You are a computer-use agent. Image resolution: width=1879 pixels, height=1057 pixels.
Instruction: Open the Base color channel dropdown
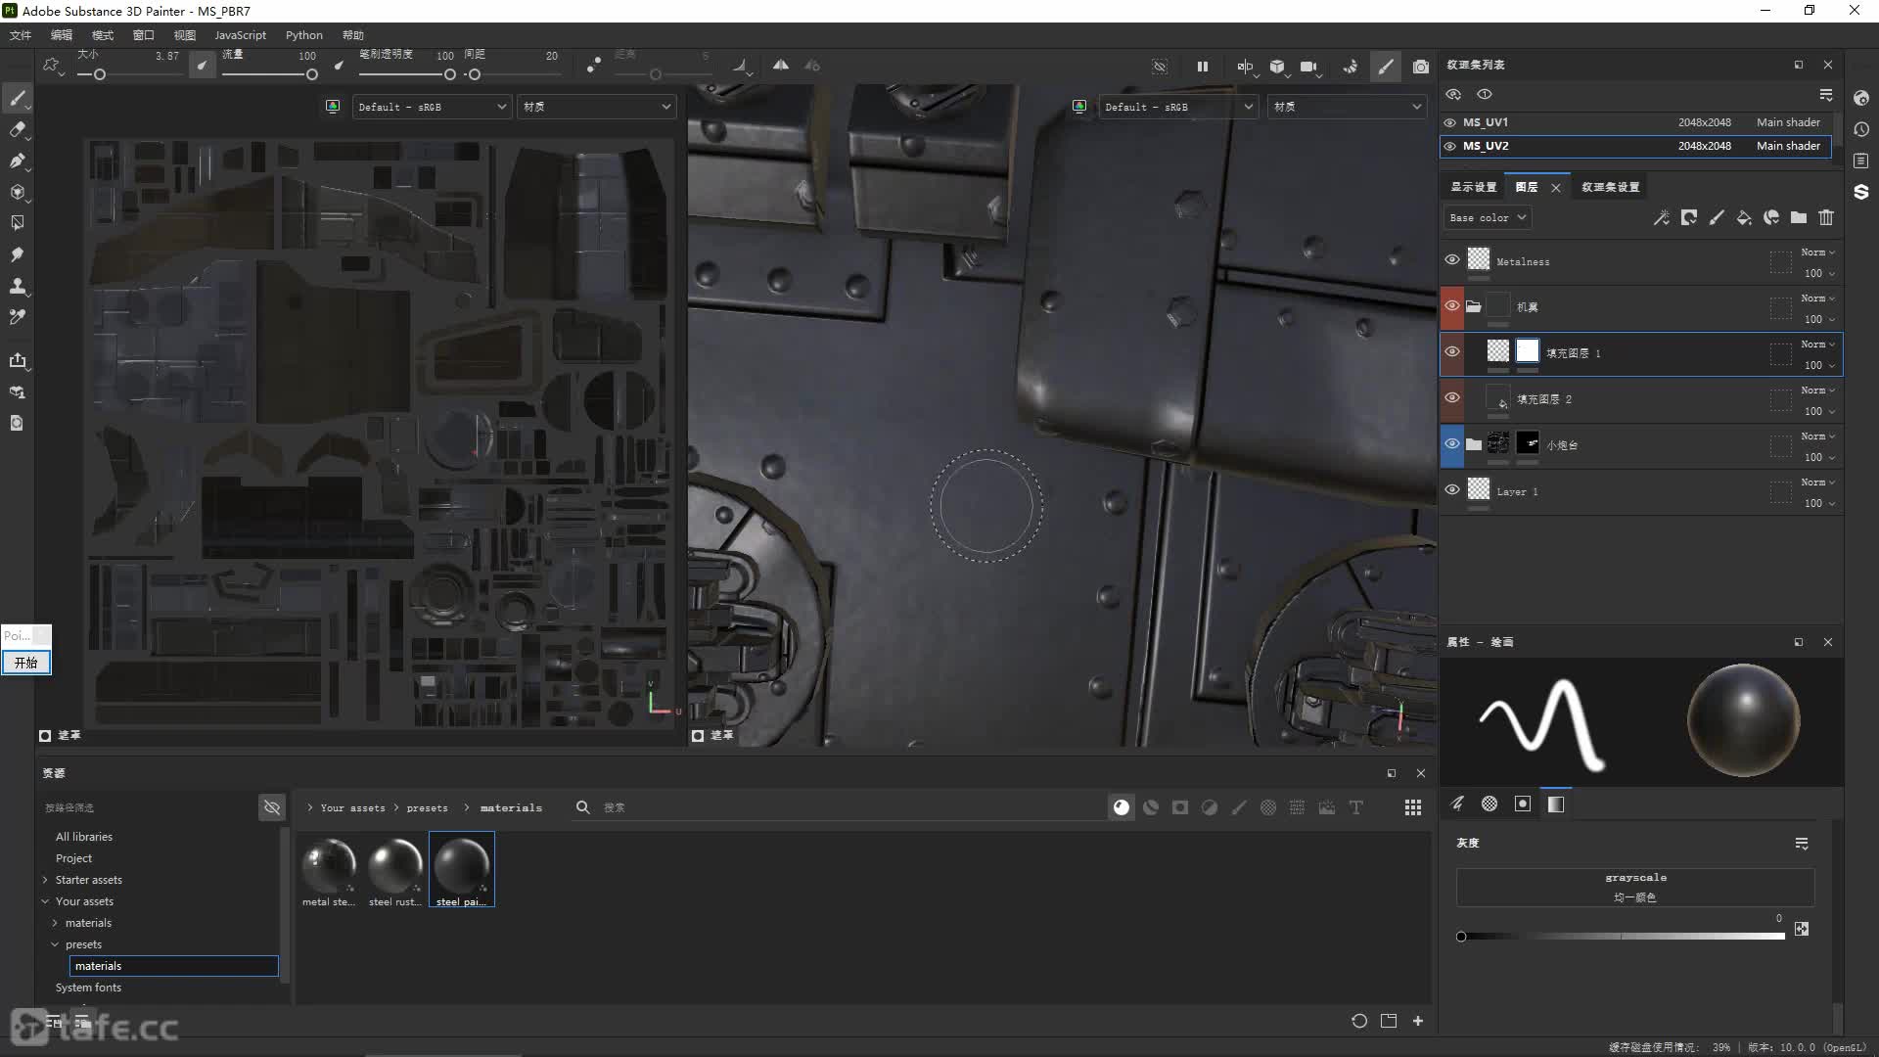click(1488, 217)
